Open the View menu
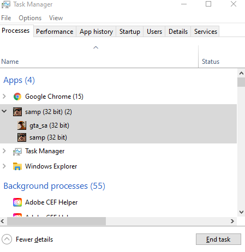This screenshot has height=252, width=245. pos(56,18)
